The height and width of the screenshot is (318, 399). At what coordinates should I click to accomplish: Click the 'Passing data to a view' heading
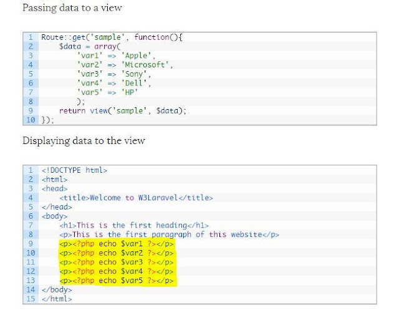pyautogui.click(x=72, y=8)
